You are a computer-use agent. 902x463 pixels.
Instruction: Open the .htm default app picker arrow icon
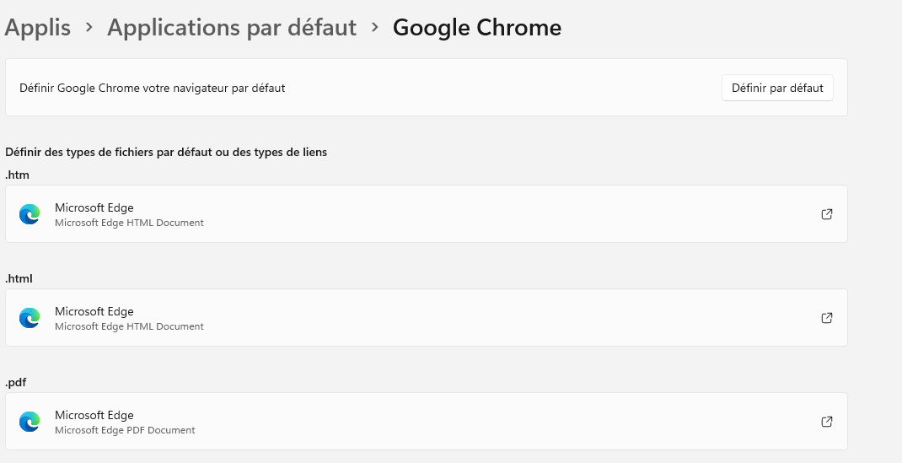click(x=827, y=214)
